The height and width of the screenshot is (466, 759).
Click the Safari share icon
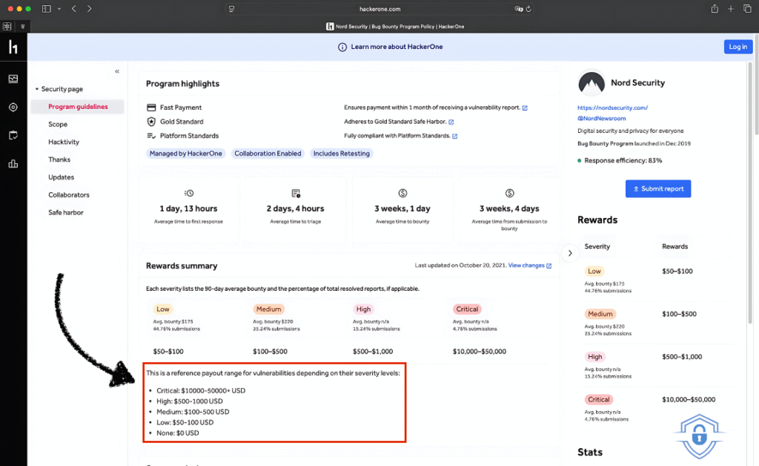click(715, 9)
